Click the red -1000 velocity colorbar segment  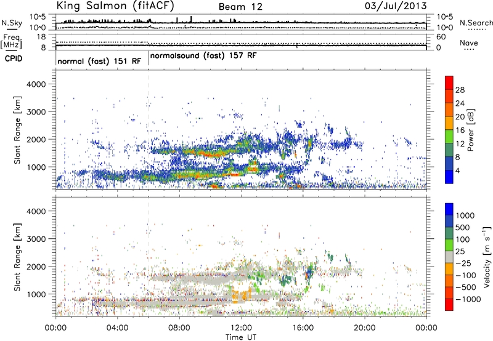(x=449, y=305)
